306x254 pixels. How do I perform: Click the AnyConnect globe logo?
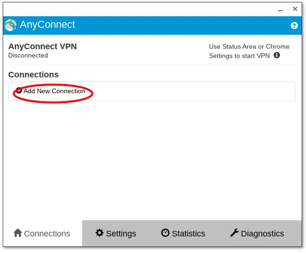pyautogui.click(x=11, y=25)
